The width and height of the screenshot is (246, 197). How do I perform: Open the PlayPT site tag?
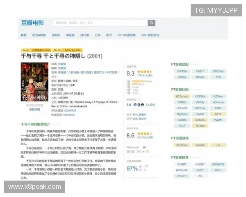pos(218,120)
